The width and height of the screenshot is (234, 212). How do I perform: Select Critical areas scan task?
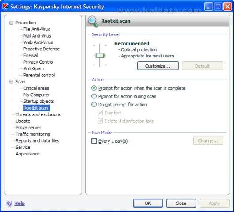coord(36,88)
